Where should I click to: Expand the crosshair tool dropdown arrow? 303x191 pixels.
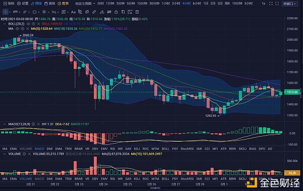(x=10, y=12)
